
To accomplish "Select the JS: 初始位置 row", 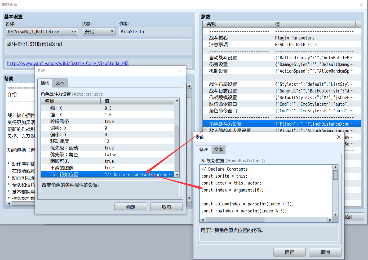I will [107, 174].
